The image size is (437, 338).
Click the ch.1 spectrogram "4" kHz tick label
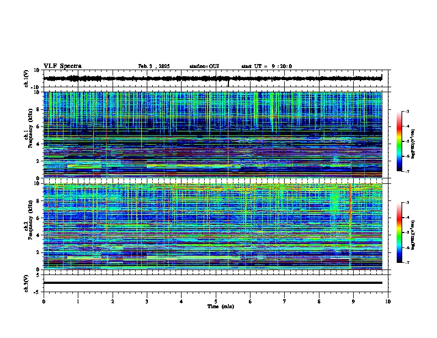[x=38, y=144]
